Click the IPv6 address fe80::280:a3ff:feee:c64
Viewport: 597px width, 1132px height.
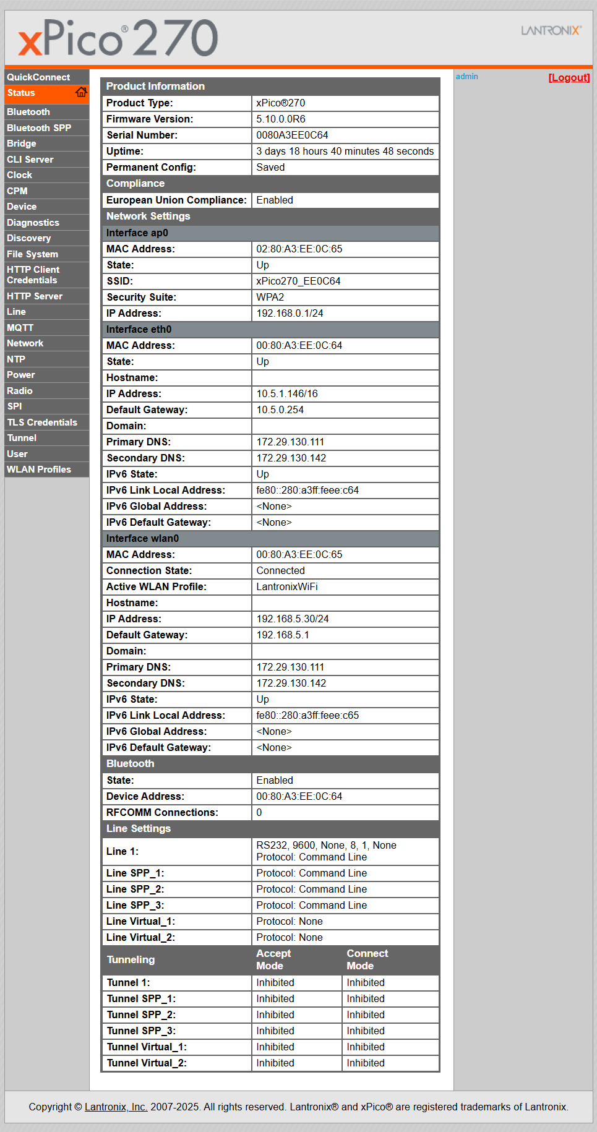tap(307, 491)
